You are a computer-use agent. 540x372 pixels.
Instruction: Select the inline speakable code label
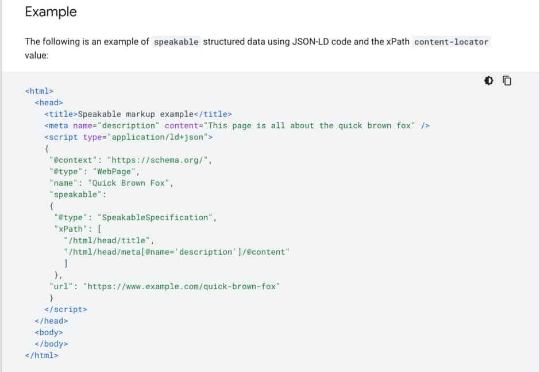tap(175, 41)
